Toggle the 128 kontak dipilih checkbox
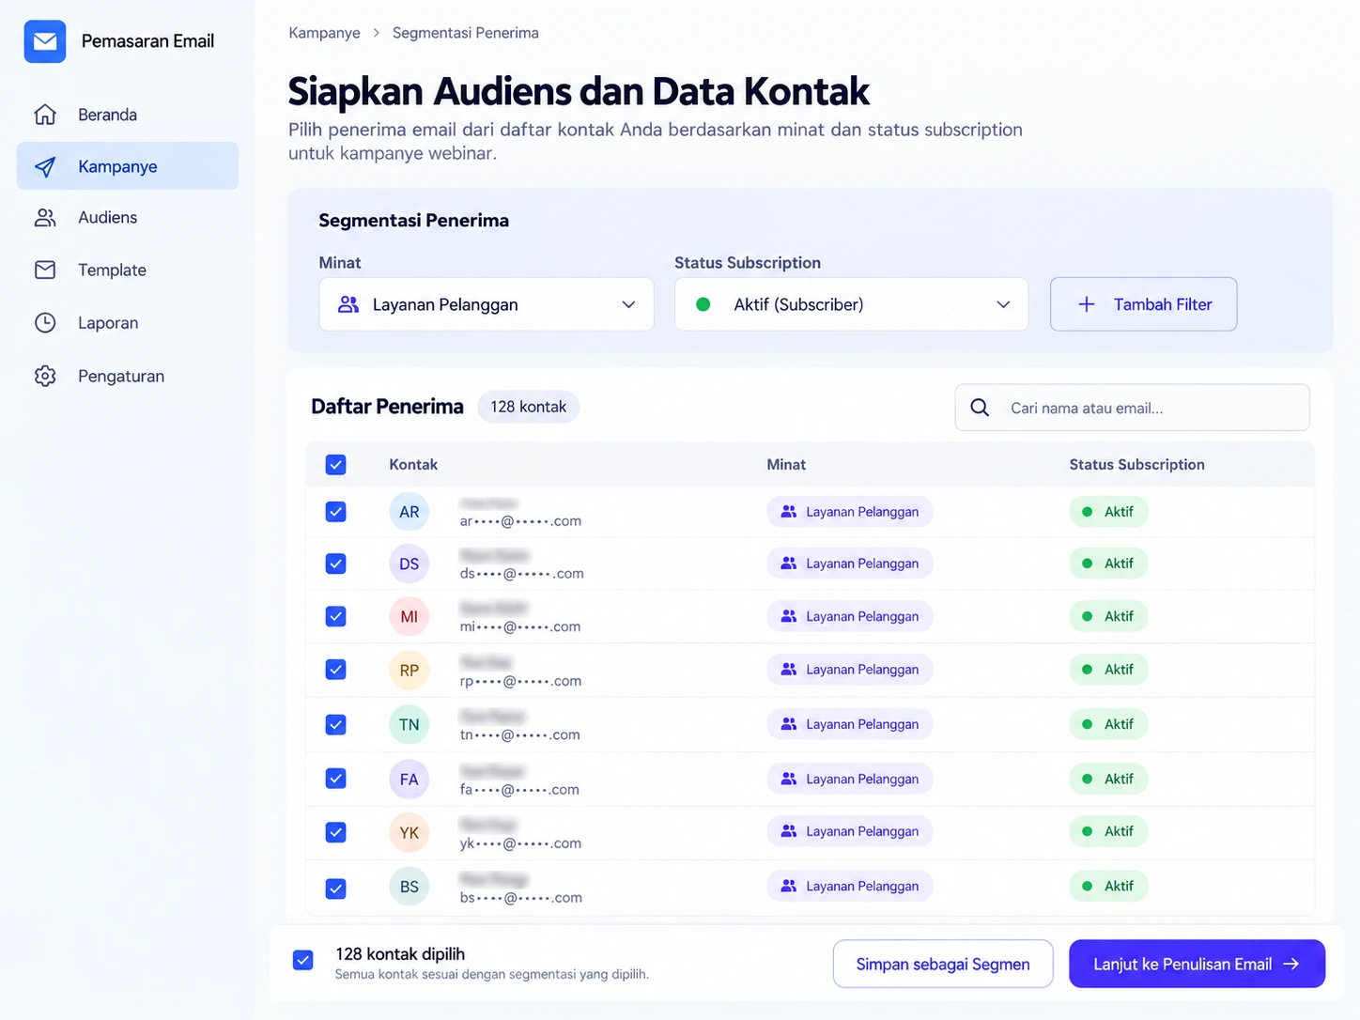Viewport: 1360px width, 1020px height. (302, 960)
